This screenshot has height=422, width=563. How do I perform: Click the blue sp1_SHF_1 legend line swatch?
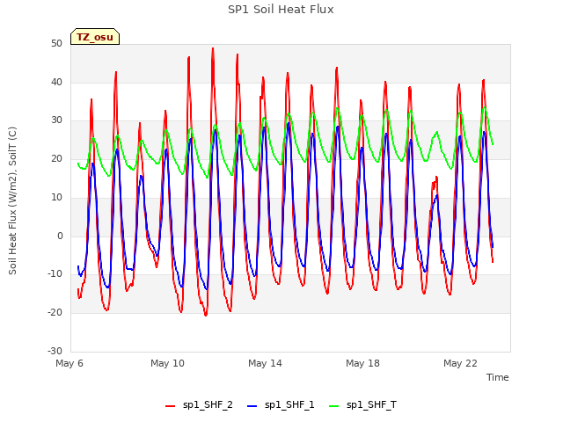[x=252, y=406]
